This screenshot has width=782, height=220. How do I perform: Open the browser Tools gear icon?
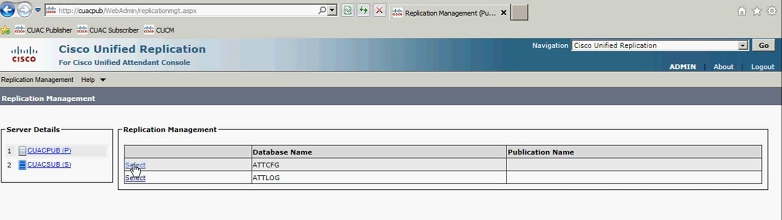tap(772, 11)
